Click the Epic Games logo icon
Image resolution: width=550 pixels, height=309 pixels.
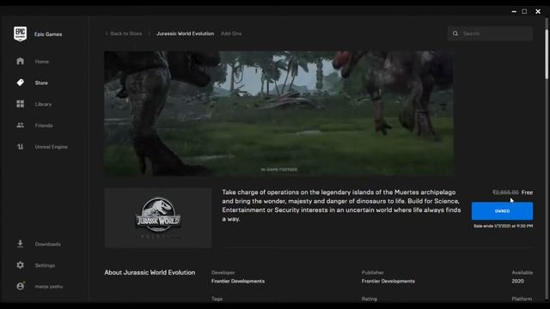coord(20,34)
